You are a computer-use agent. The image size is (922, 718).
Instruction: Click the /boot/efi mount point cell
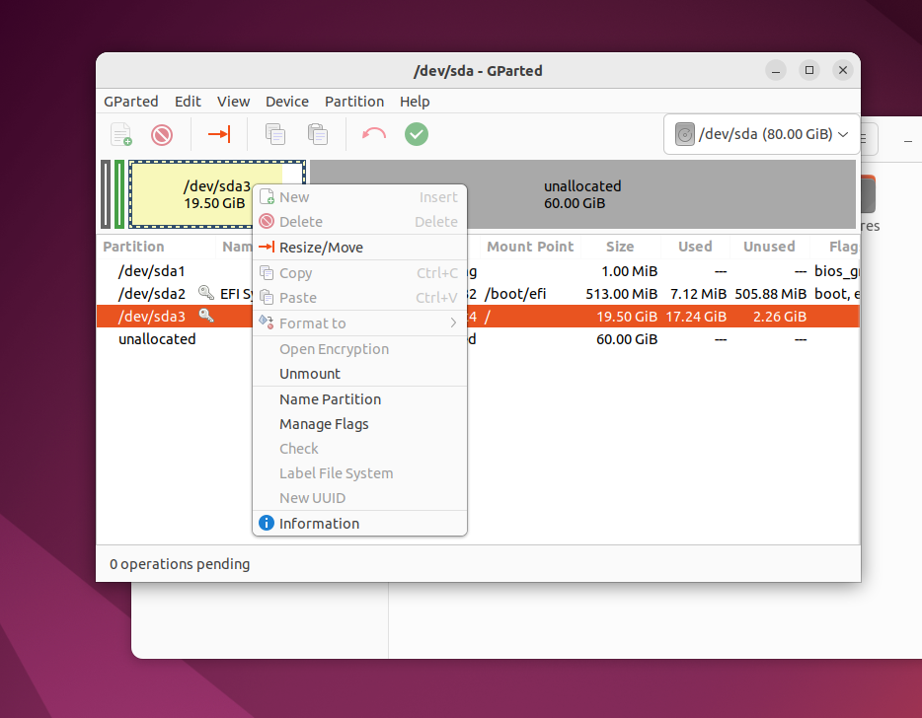tap(515, 294)
